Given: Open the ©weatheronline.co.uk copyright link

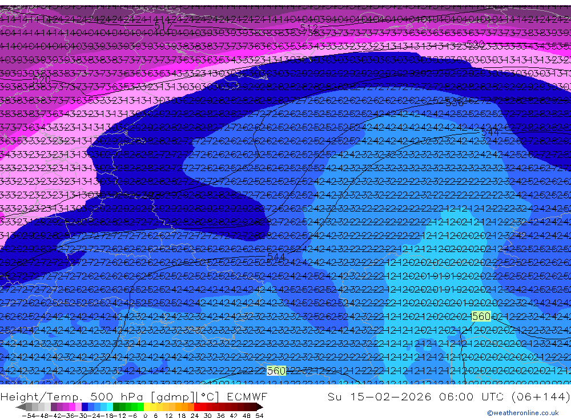Looking at the screenshot, I should click(x=522, y=413).
